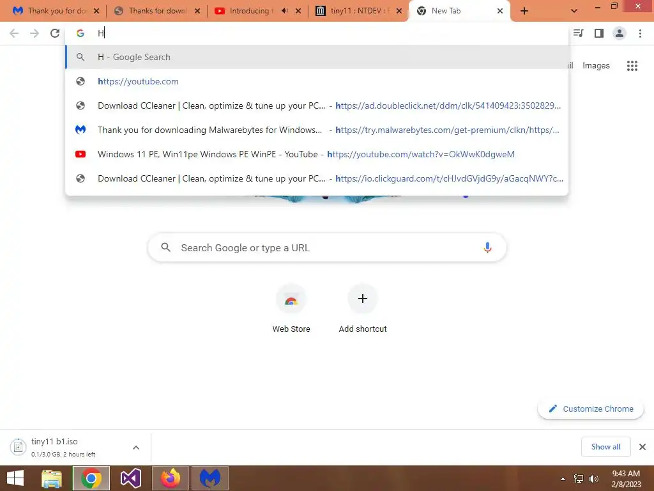Open a new tab with plus button
Viewport: 654px width, 491px height.
(524, 11)
